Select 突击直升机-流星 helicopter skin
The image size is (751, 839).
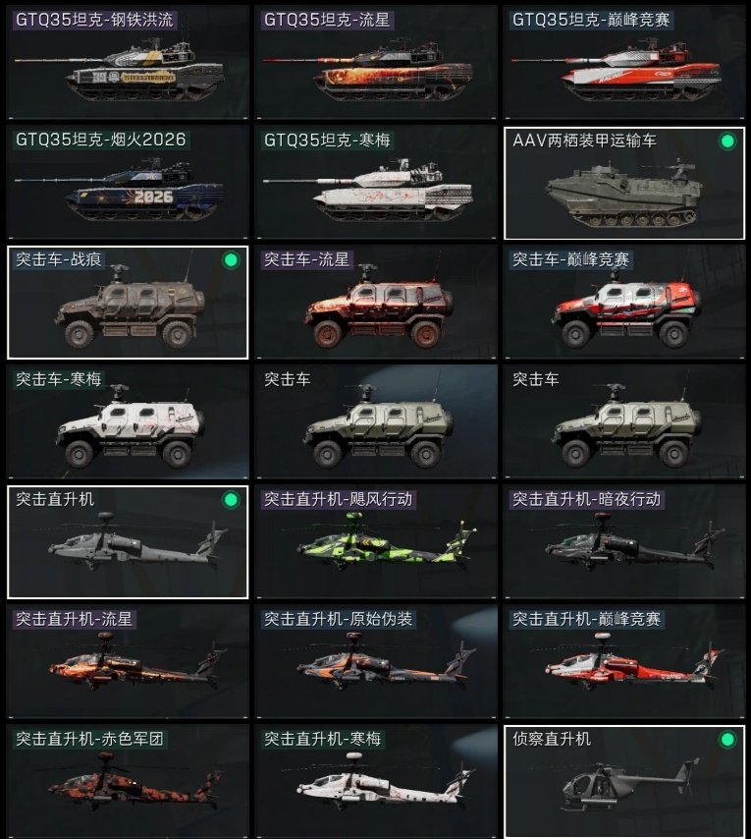point(128,662)
